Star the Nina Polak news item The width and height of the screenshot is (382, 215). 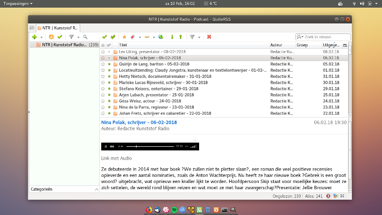[103, 58]
